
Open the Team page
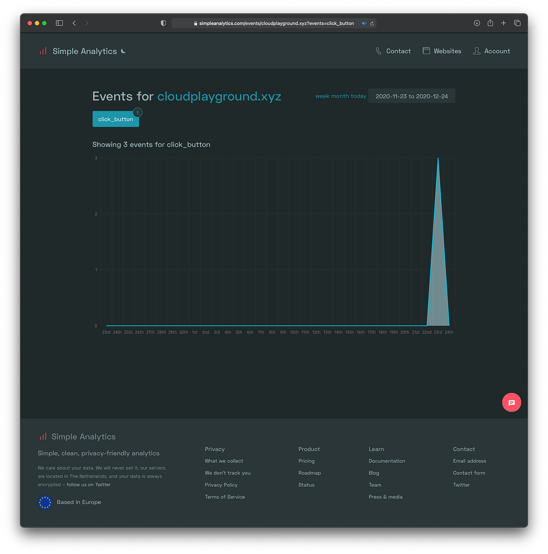[x=375, y=485]
